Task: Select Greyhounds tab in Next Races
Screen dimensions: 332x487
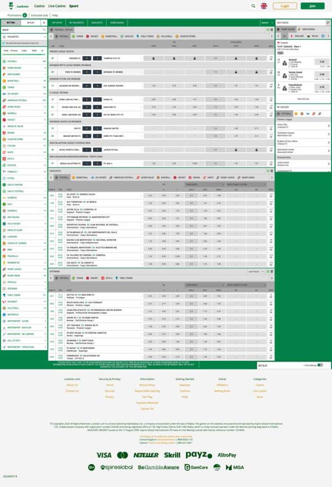Action: click(307, 29)
